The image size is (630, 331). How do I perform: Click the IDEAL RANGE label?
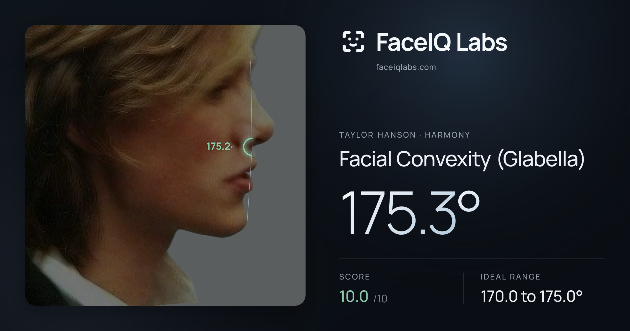pyautogui.click(x=510, y=277)
